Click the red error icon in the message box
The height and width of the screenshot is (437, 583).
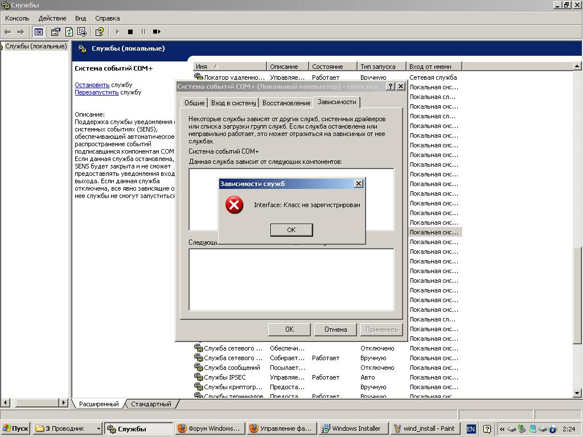234,205
